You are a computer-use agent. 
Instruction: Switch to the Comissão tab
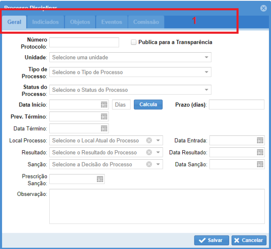click(146, 22)
